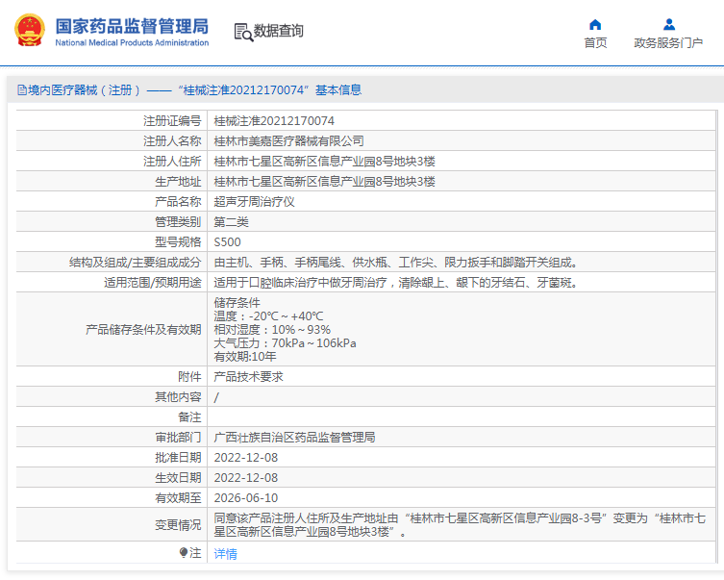
Task: Click the 产品储存条件及有效期 row label
Action: pos(143,330)
